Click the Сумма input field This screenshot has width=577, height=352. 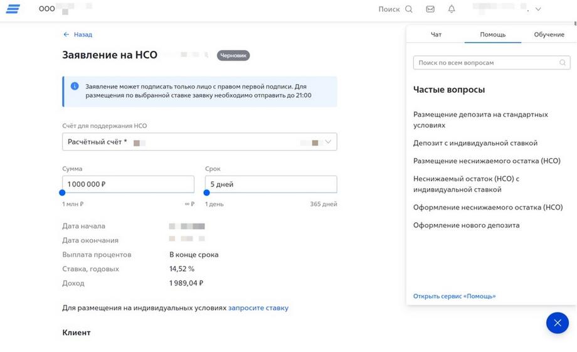(x=128, y=184)
